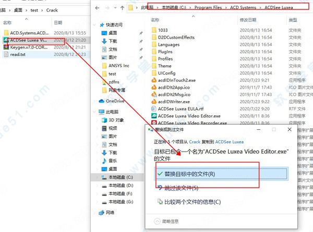Click ACDSee Luxea destination link in dialog

point(230,142)
